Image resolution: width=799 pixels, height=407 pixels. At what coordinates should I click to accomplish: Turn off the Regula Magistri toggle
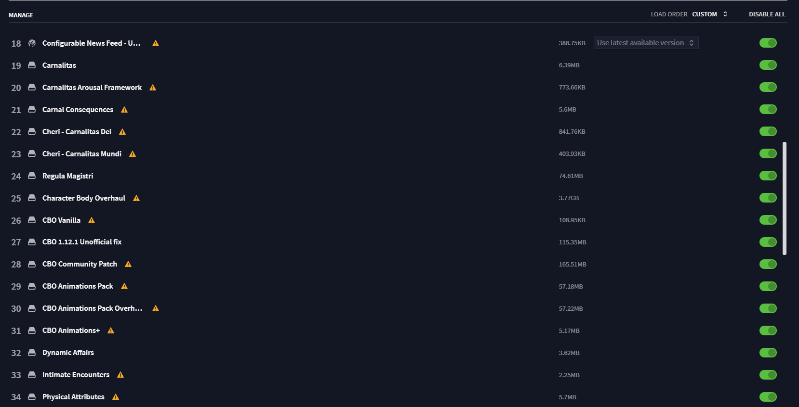[768, 176]
